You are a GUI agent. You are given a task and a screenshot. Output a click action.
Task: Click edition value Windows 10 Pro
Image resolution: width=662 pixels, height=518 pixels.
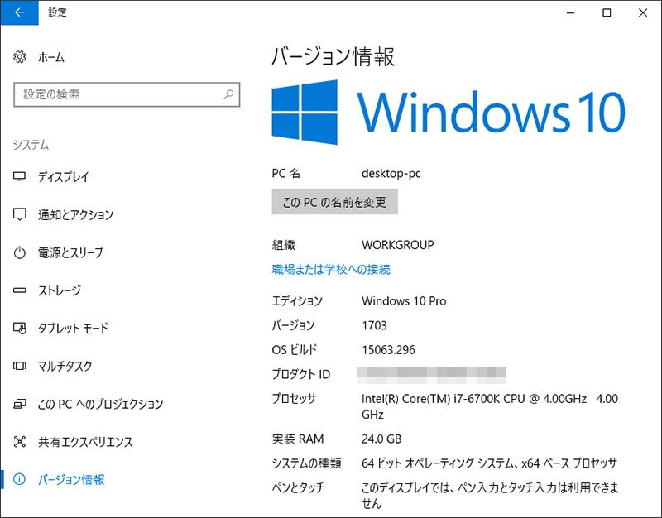404,301
